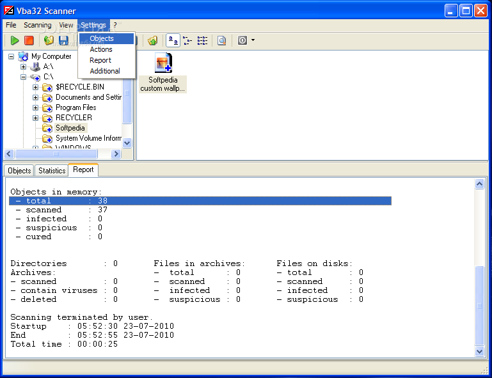Screen dimensions: 492x378
Task: Click the Softpedia folder icon in tree
Action: click(x=47, y=128)
